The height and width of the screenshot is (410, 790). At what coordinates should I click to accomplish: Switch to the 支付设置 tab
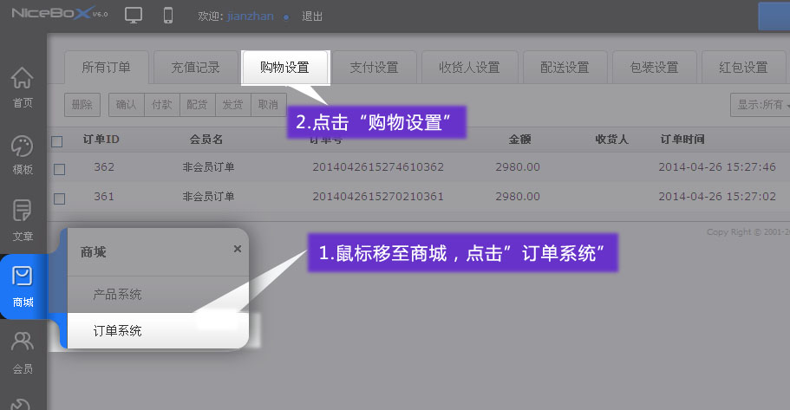(374, 68)
